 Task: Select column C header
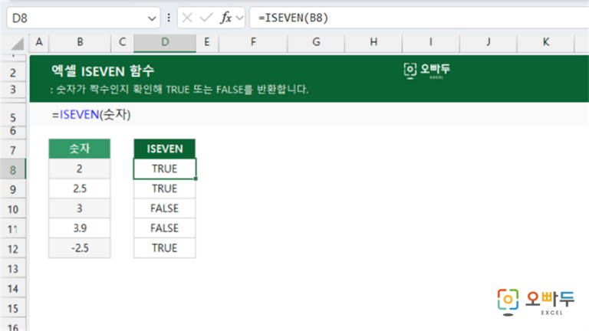122,42
